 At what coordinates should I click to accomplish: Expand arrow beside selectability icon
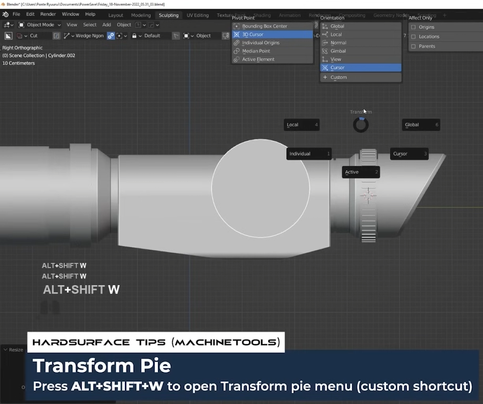click(144, 25)
